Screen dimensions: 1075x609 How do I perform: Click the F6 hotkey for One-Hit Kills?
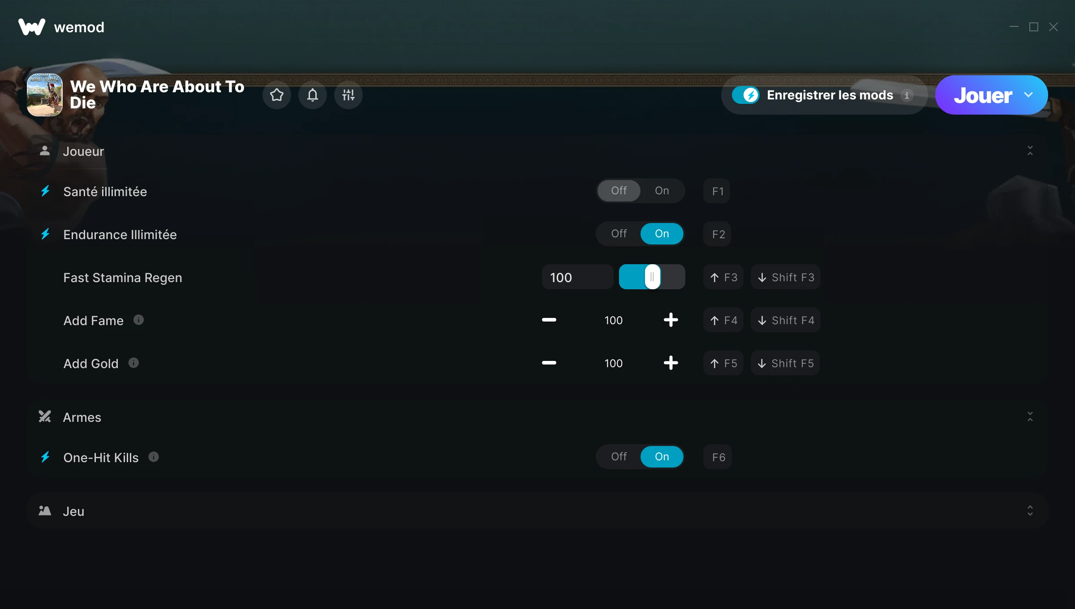[718, 457]
